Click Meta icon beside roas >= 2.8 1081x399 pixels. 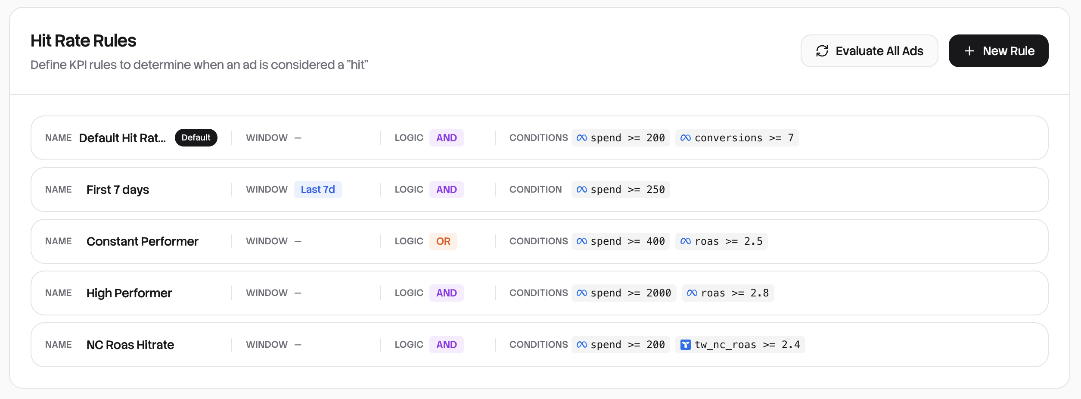coord(692,293)
